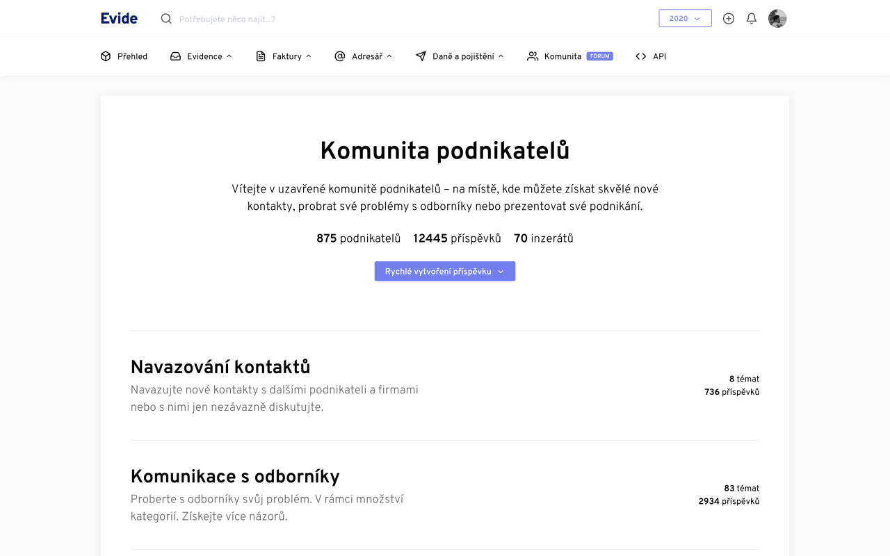
Task: Expand the 2020 year dropdown
Action: [685, 18]
